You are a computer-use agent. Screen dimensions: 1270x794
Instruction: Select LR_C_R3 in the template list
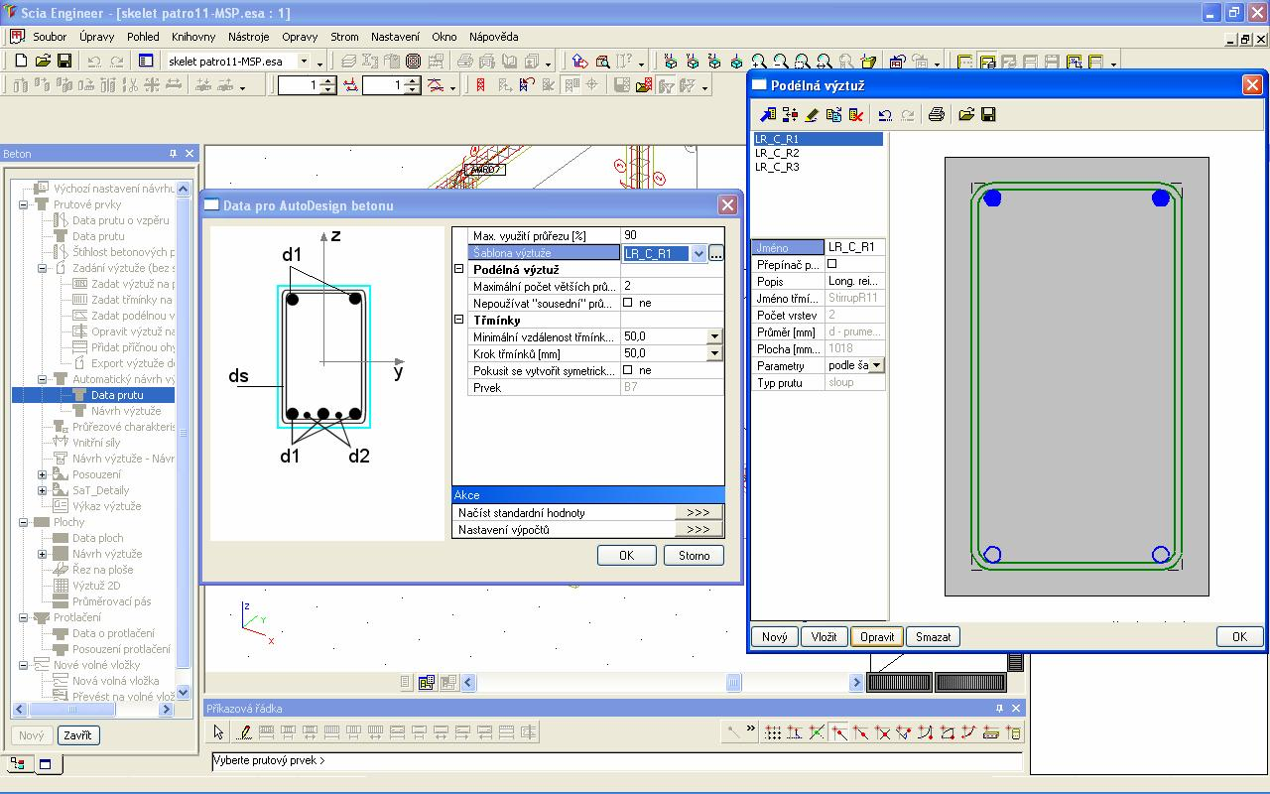(x=777, y=167)
